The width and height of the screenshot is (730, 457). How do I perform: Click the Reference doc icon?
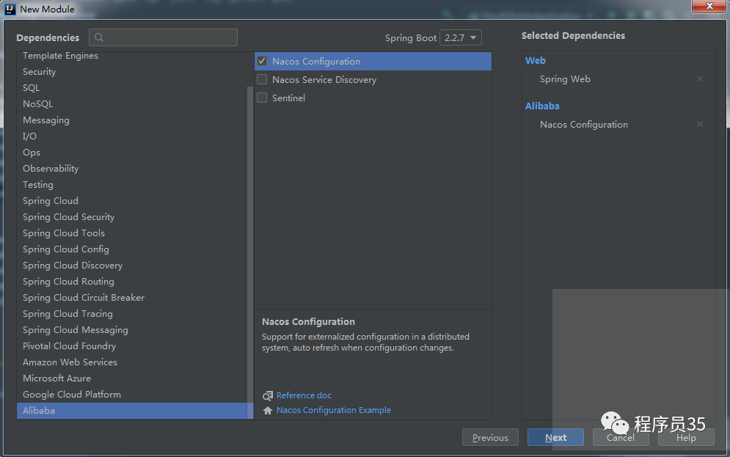268,395
